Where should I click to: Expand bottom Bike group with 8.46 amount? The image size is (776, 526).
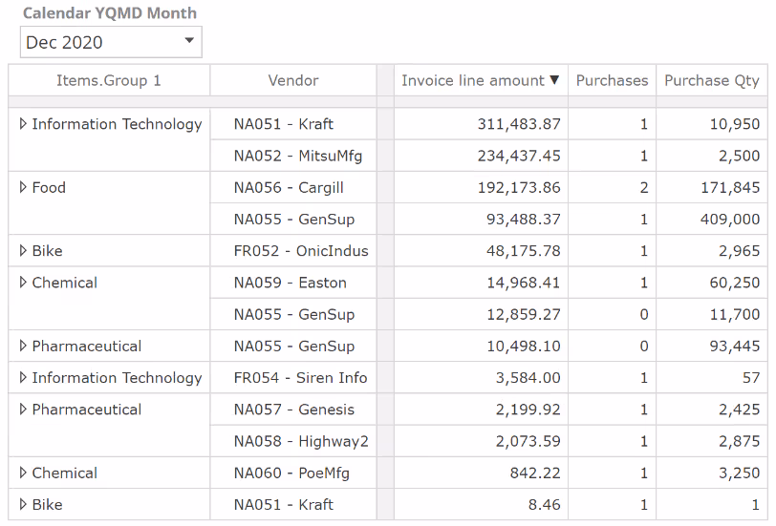coord(23,504)
